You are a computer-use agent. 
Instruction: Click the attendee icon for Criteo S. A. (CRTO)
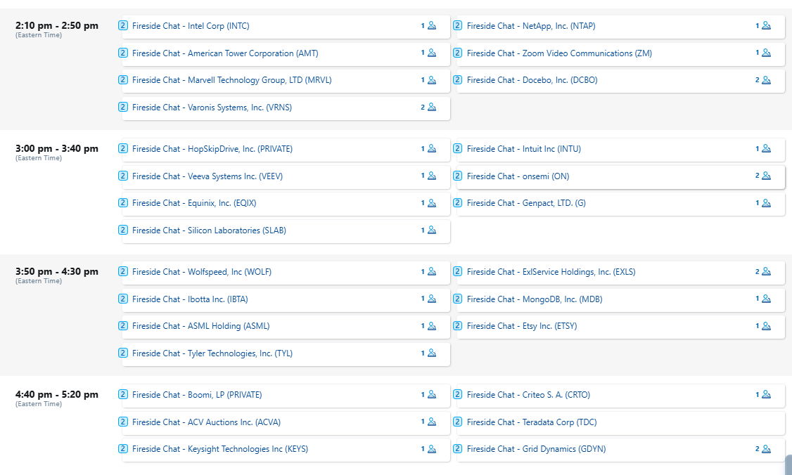[766, 394]
